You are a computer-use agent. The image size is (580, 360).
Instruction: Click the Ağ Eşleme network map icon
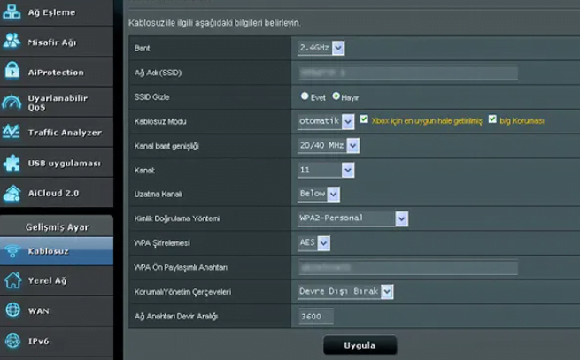pyautogui.click(x=12, y=12)
